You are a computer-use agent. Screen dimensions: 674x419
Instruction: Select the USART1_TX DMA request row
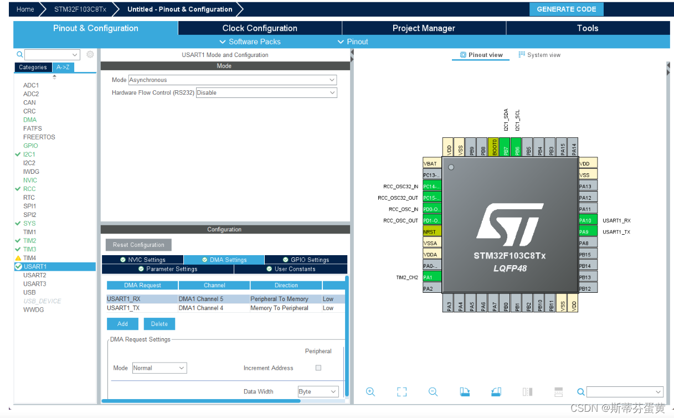point(225,308)
